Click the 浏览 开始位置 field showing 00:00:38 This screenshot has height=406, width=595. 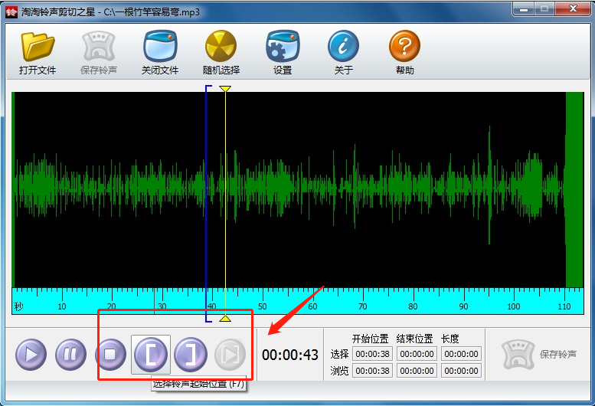(372, 371)
